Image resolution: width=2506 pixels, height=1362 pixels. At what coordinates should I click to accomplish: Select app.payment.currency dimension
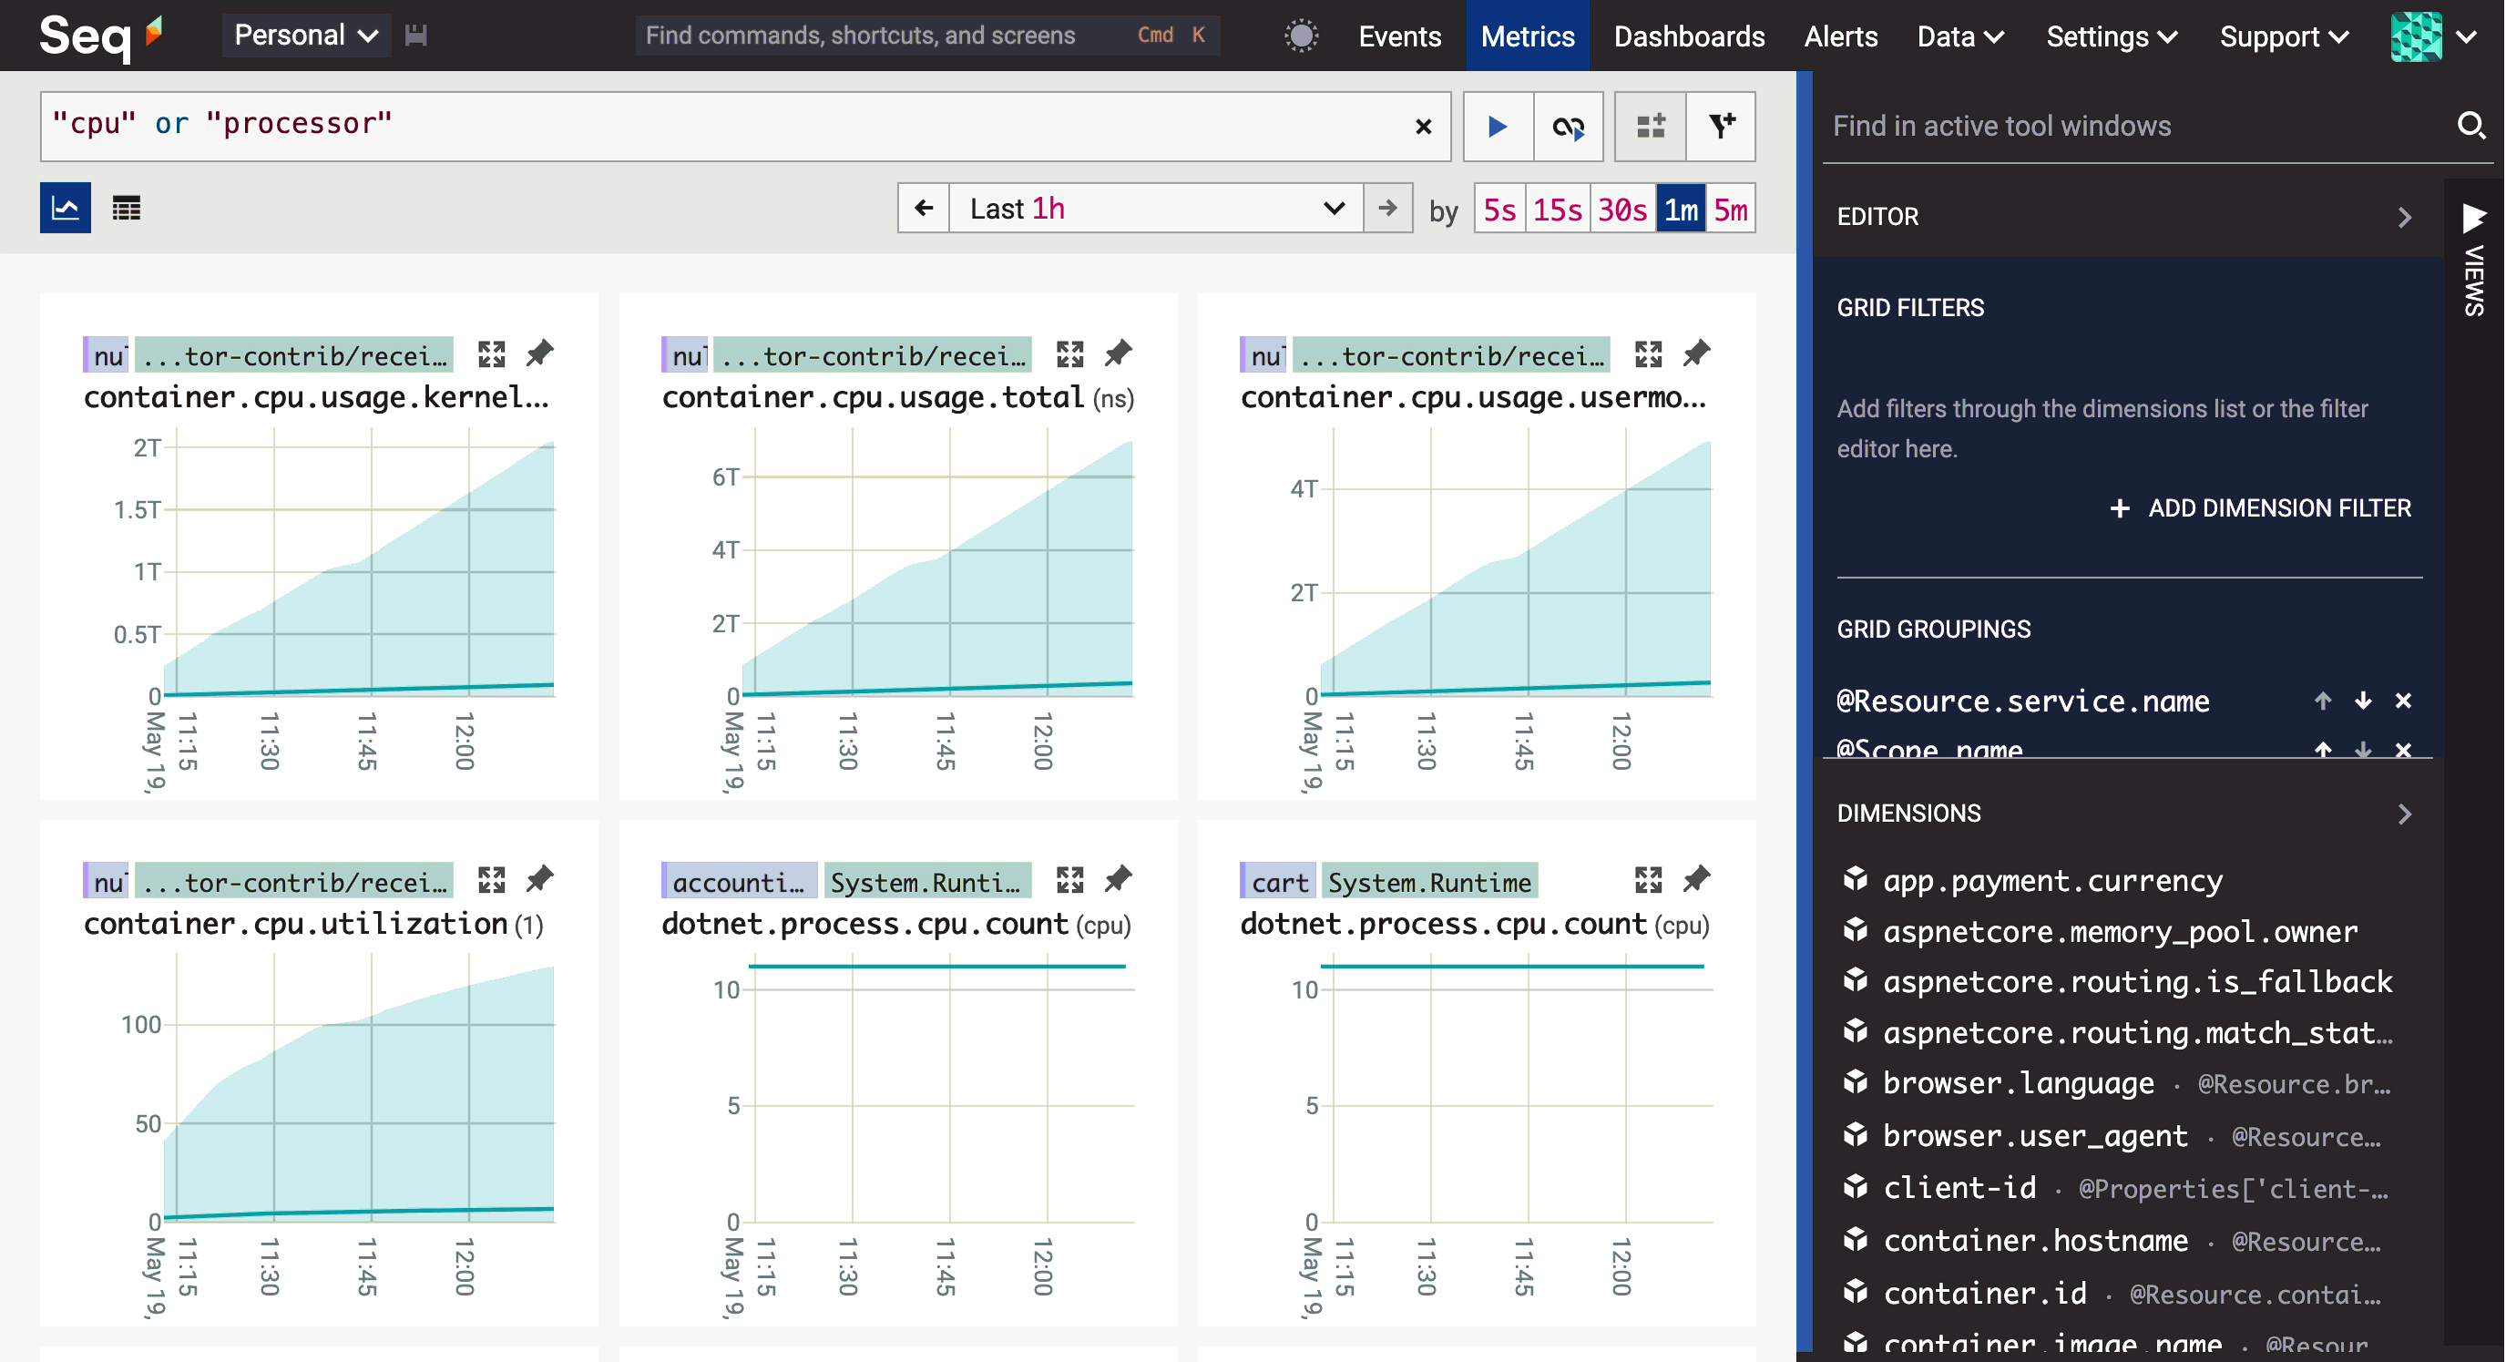pos(2052,880)
